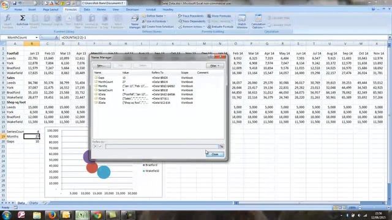This screenshot has height=220, width=392.
Task: Click the Windows Start button
Action: 7,215
